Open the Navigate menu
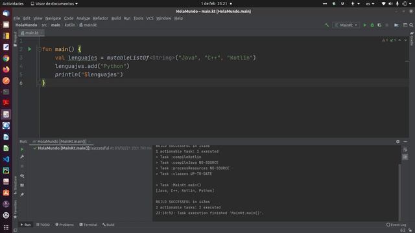 coord(53,18)
